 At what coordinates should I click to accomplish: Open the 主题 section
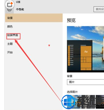coord(10,44)
